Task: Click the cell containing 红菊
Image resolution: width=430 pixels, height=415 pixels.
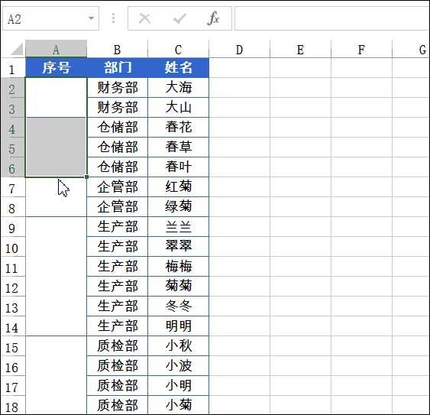Action: click(x=178, y=187)
